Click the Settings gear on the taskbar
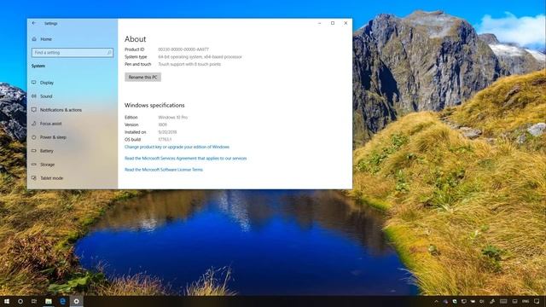This screenshot has height=307, width=546. click(77, 301)
